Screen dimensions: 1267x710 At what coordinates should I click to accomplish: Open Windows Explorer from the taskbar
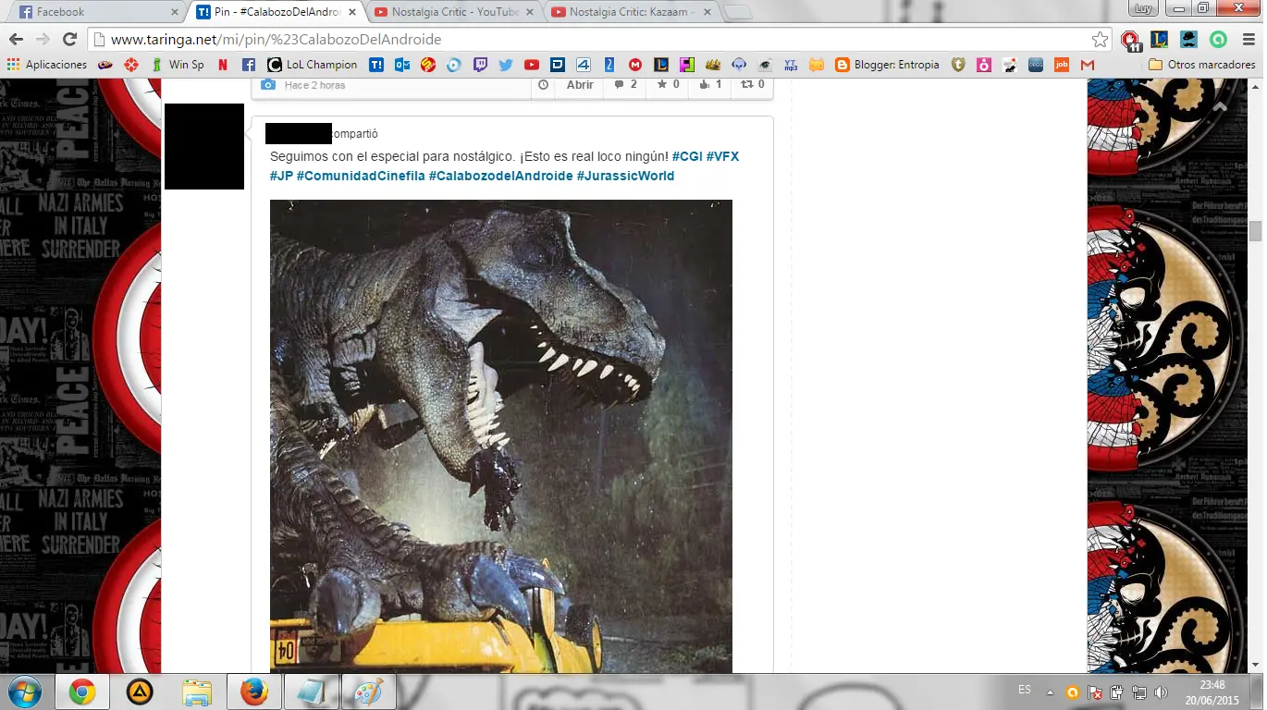pos(197,692)
